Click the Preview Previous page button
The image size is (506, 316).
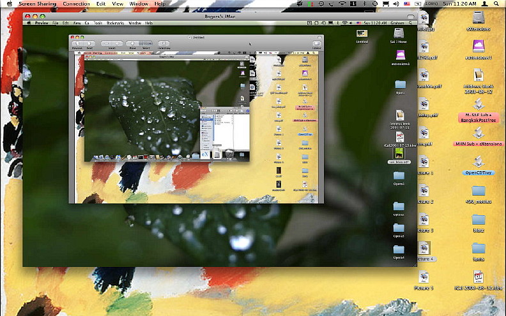(77, 43)
